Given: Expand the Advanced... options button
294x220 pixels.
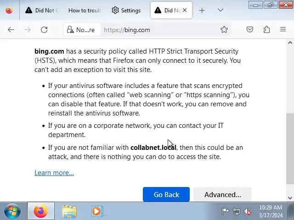Looking at the screenshot, I should [222, 195].
